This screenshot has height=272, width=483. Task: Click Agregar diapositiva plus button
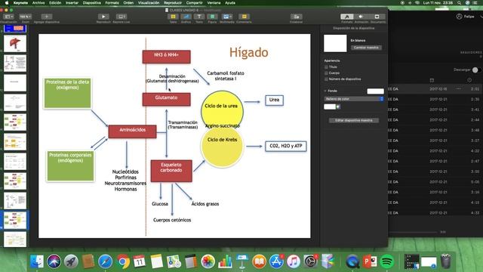tap(47, 17)
